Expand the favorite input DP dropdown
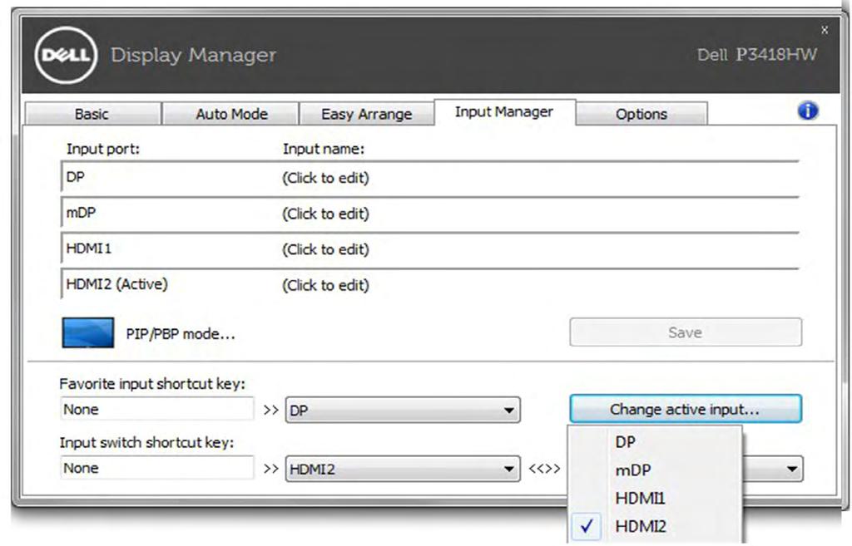This screenshot has height=546, width=852. click(403, 411)
